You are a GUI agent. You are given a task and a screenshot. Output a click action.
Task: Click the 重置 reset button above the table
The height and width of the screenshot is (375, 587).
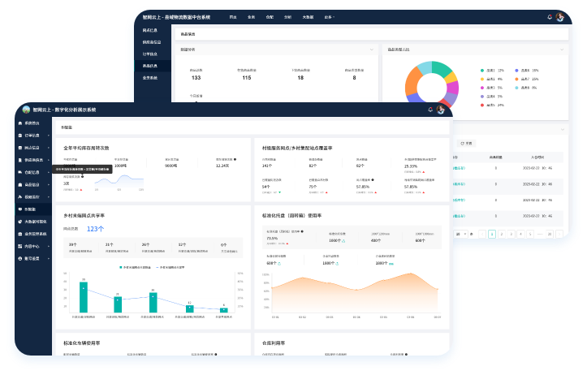coord(467,143)
